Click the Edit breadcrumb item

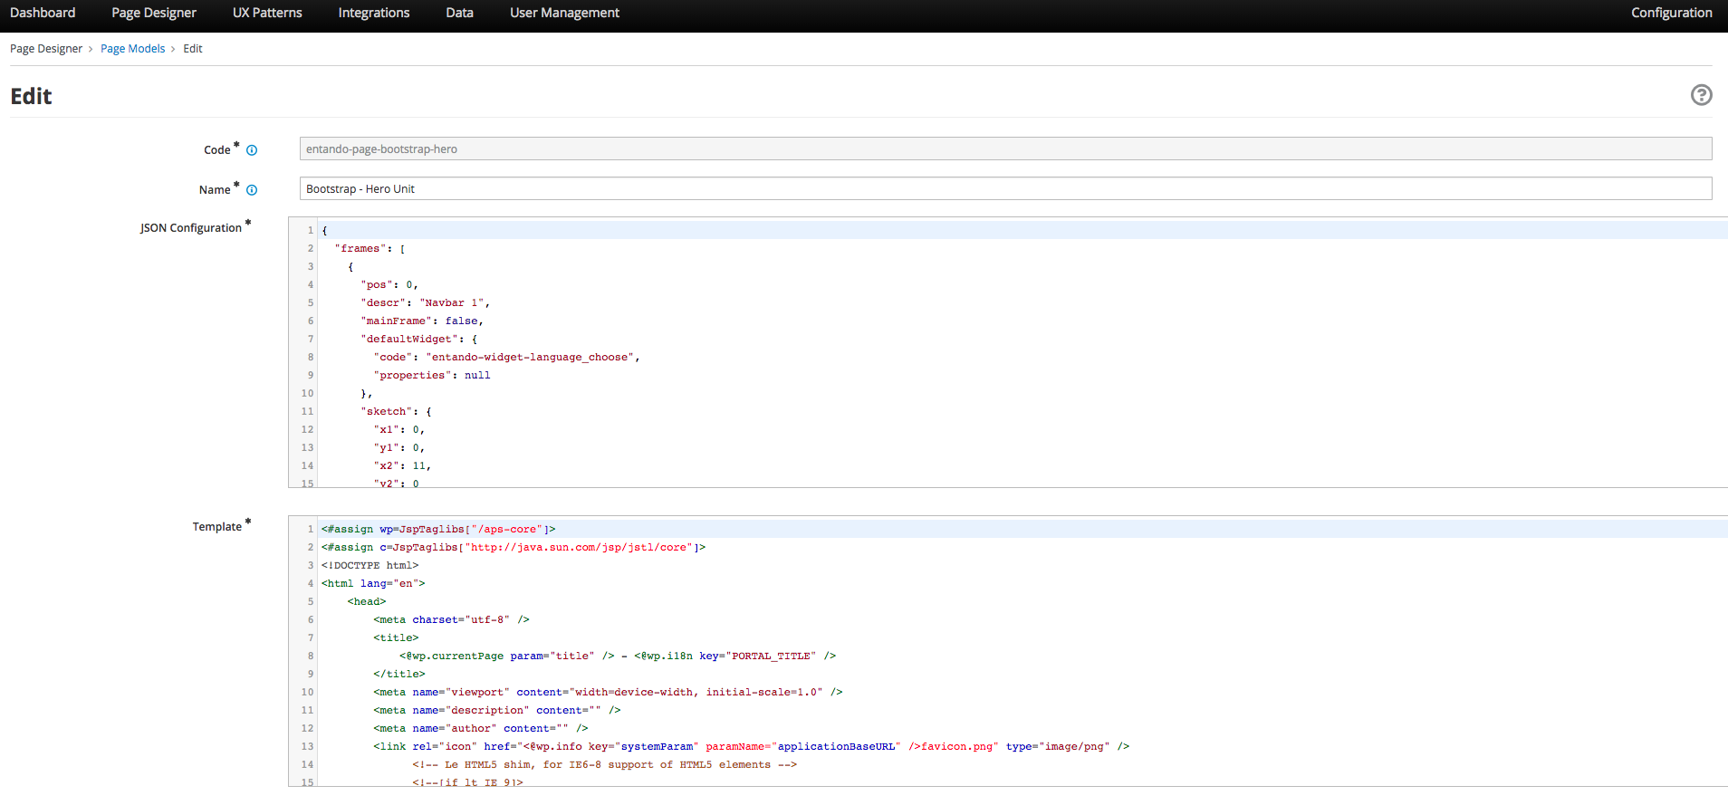coord(193,49)
